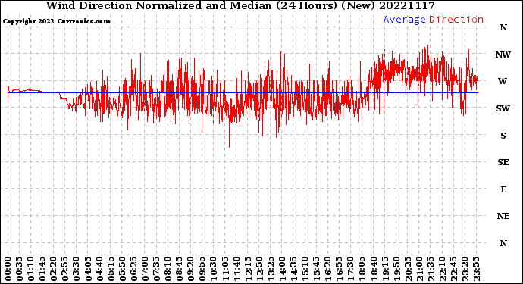Click the 'E' direction axis label
The image size is (523, 284).
point(503,189)
